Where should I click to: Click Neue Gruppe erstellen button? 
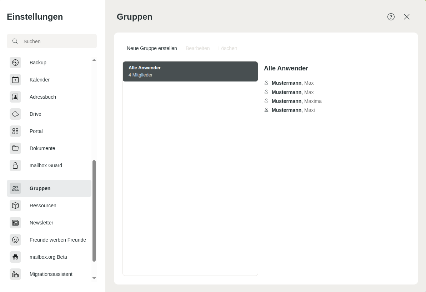coord(152,48)
